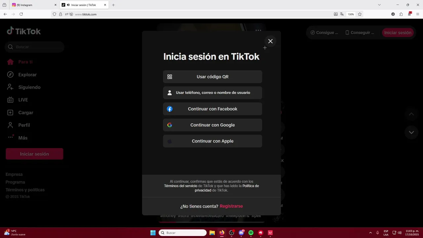Image resolution: width=423 pixels, height=238 pixels.
Task: Continue with Google login
Action: pos(212,125)
